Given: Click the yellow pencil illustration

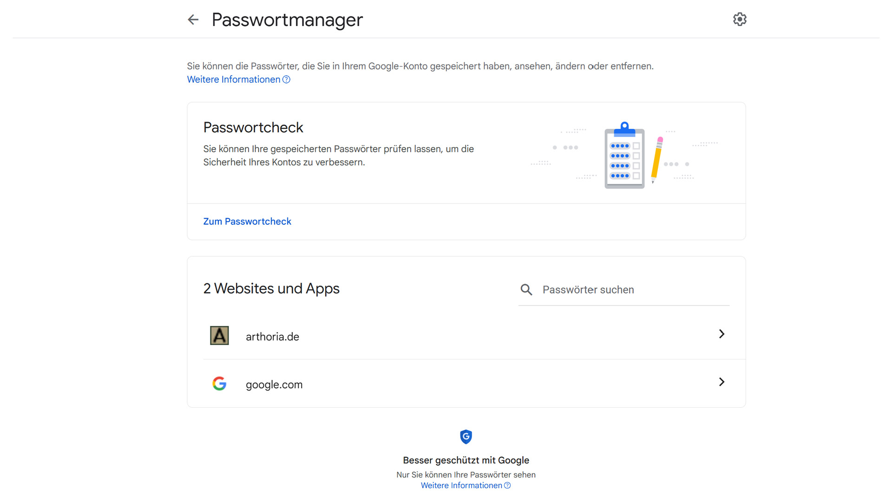Looking at the screenshot, I should click(x=656, y=160).
